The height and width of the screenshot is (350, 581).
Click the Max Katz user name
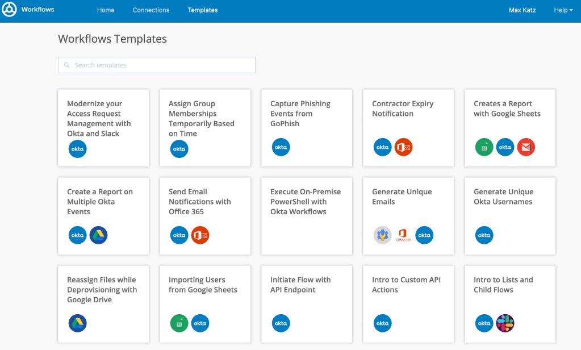click(x=522, y=10)
